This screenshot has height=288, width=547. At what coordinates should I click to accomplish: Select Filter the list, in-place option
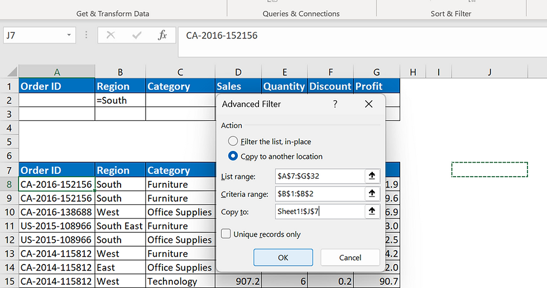(233, 141)
